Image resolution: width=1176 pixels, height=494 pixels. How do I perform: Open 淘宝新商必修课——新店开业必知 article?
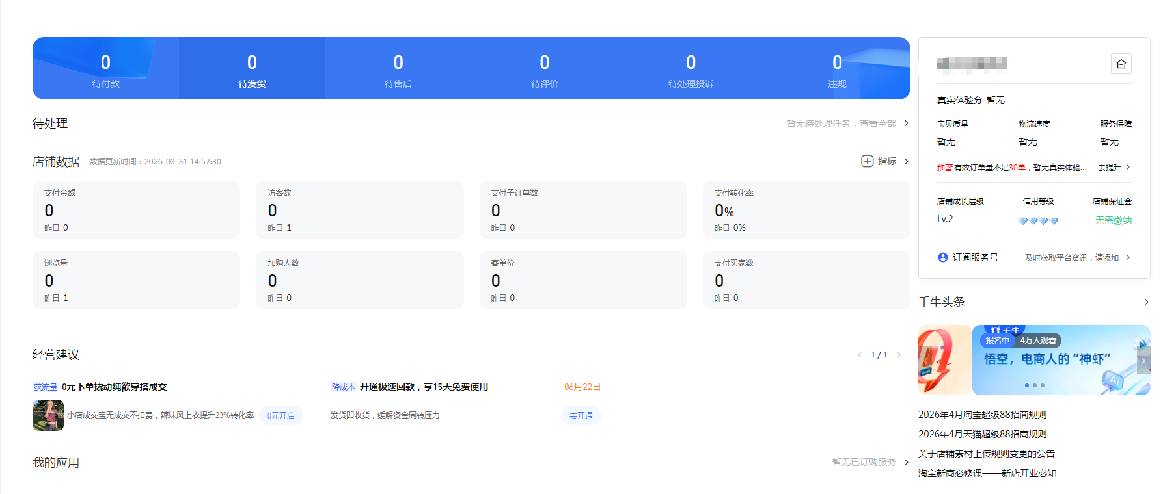[x=987, y=473]
